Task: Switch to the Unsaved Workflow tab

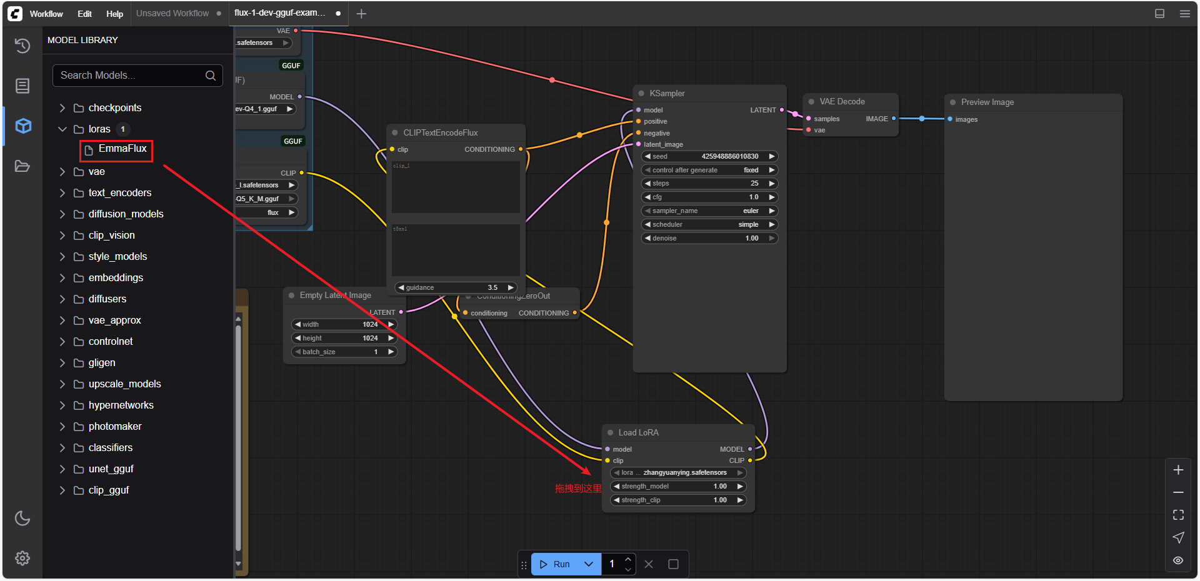Action: 172,13
